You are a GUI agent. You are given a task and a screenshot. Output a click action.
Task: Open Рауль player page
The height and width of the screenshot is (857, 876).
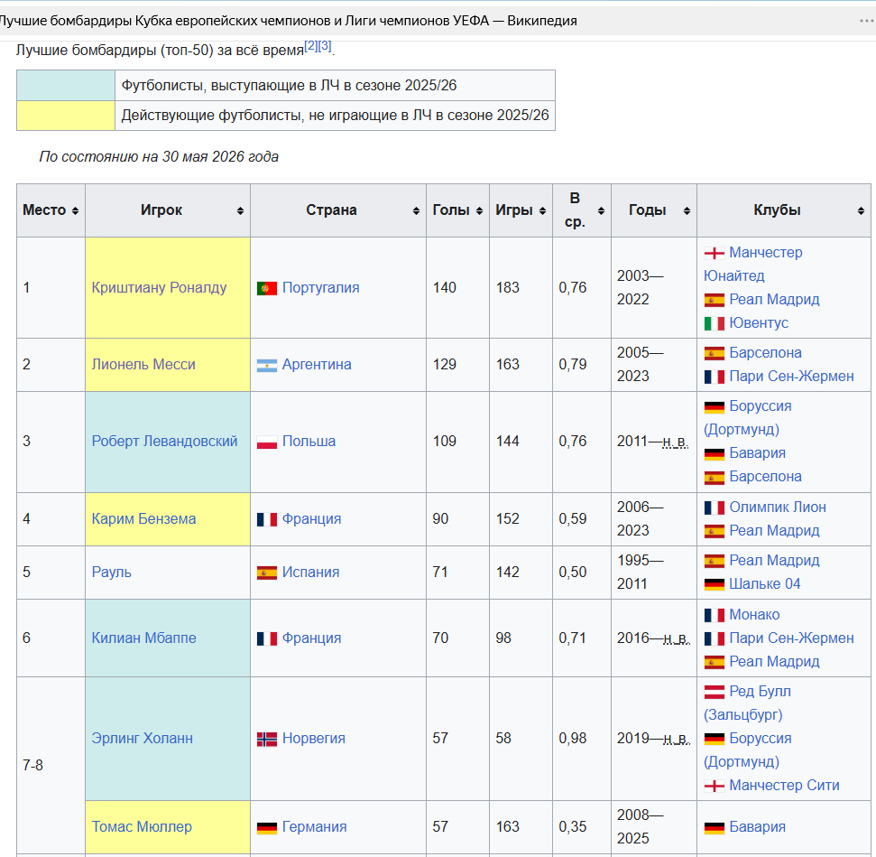point(111,572)
